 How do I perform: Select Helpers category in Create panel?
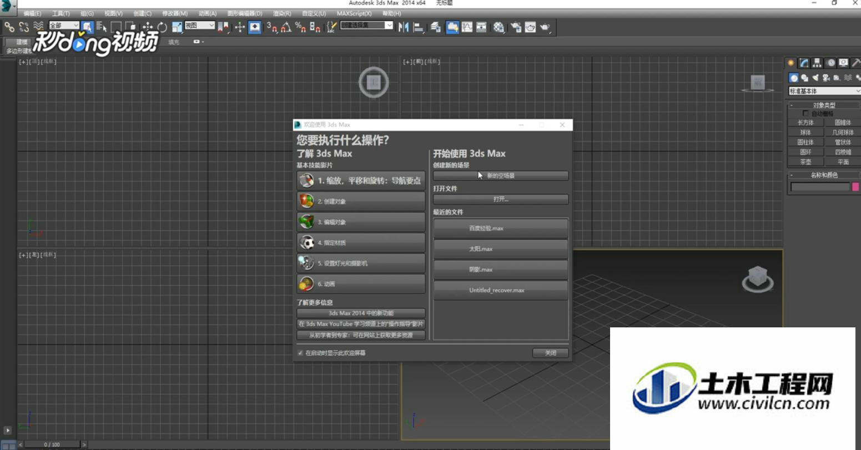point(836,78)
